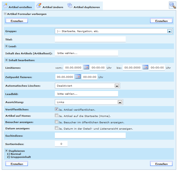Open the Ausrichtung dropdown
Image resolution: width=178 pixels, height=171 pixels.
(x=120, y=102)
